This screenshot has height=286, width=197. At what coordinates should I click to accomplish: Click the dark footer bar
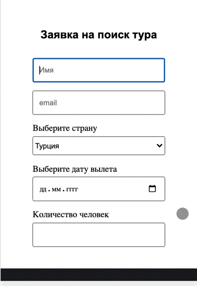(x=99, y=275)
